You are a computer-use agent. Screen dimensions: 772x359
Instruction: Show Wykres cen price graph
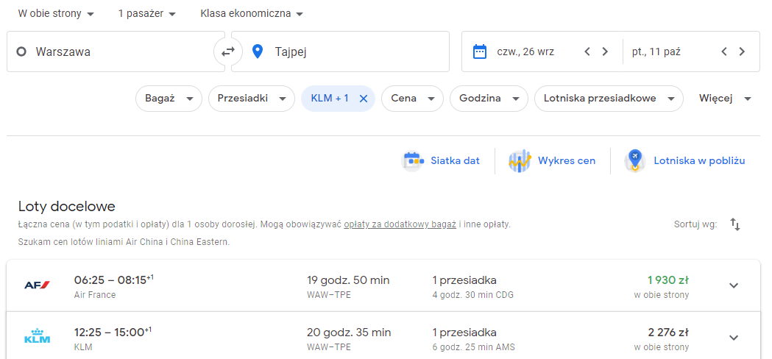pos(552,160)
